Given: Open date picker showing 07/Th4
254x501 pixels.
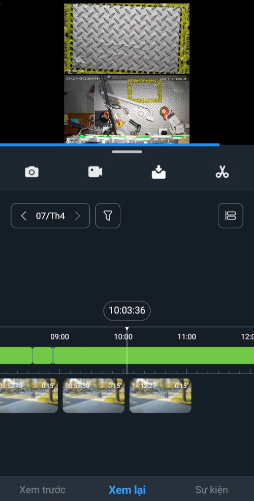Looking at the screenshot, I should coord(50,216).
